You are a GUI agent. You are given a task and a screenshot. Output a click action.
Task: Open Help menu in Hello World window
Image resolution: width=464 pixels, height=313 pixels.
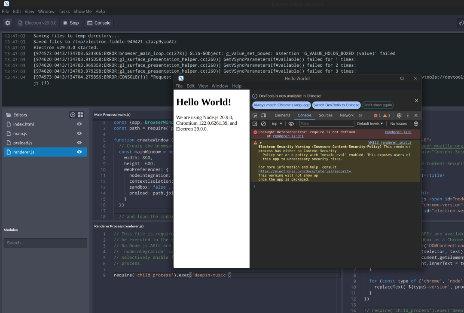[x=237, y=86]
